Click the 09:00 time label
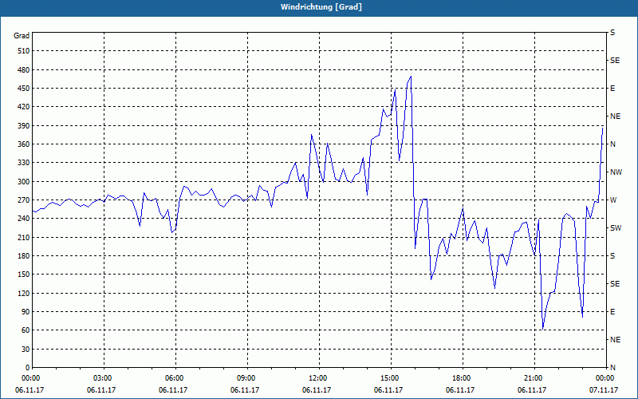 click(x=246, y=378)
